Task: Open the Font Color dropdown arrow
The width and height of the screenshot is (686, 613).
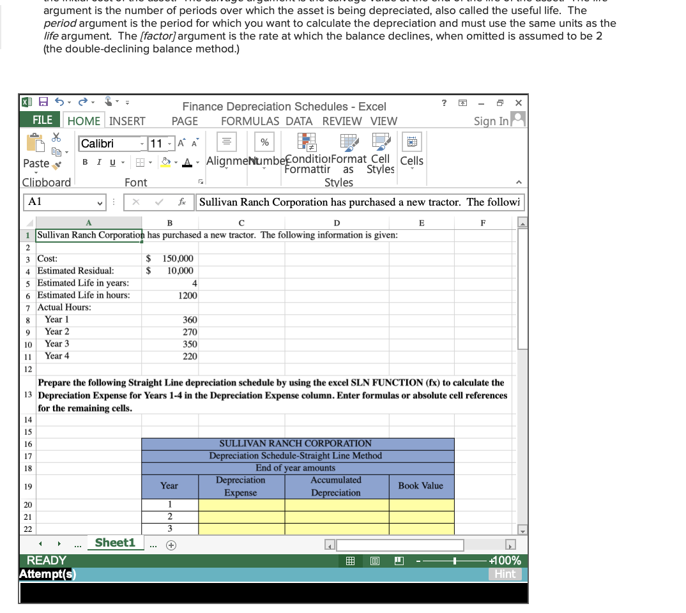Action: coord(197,162)
